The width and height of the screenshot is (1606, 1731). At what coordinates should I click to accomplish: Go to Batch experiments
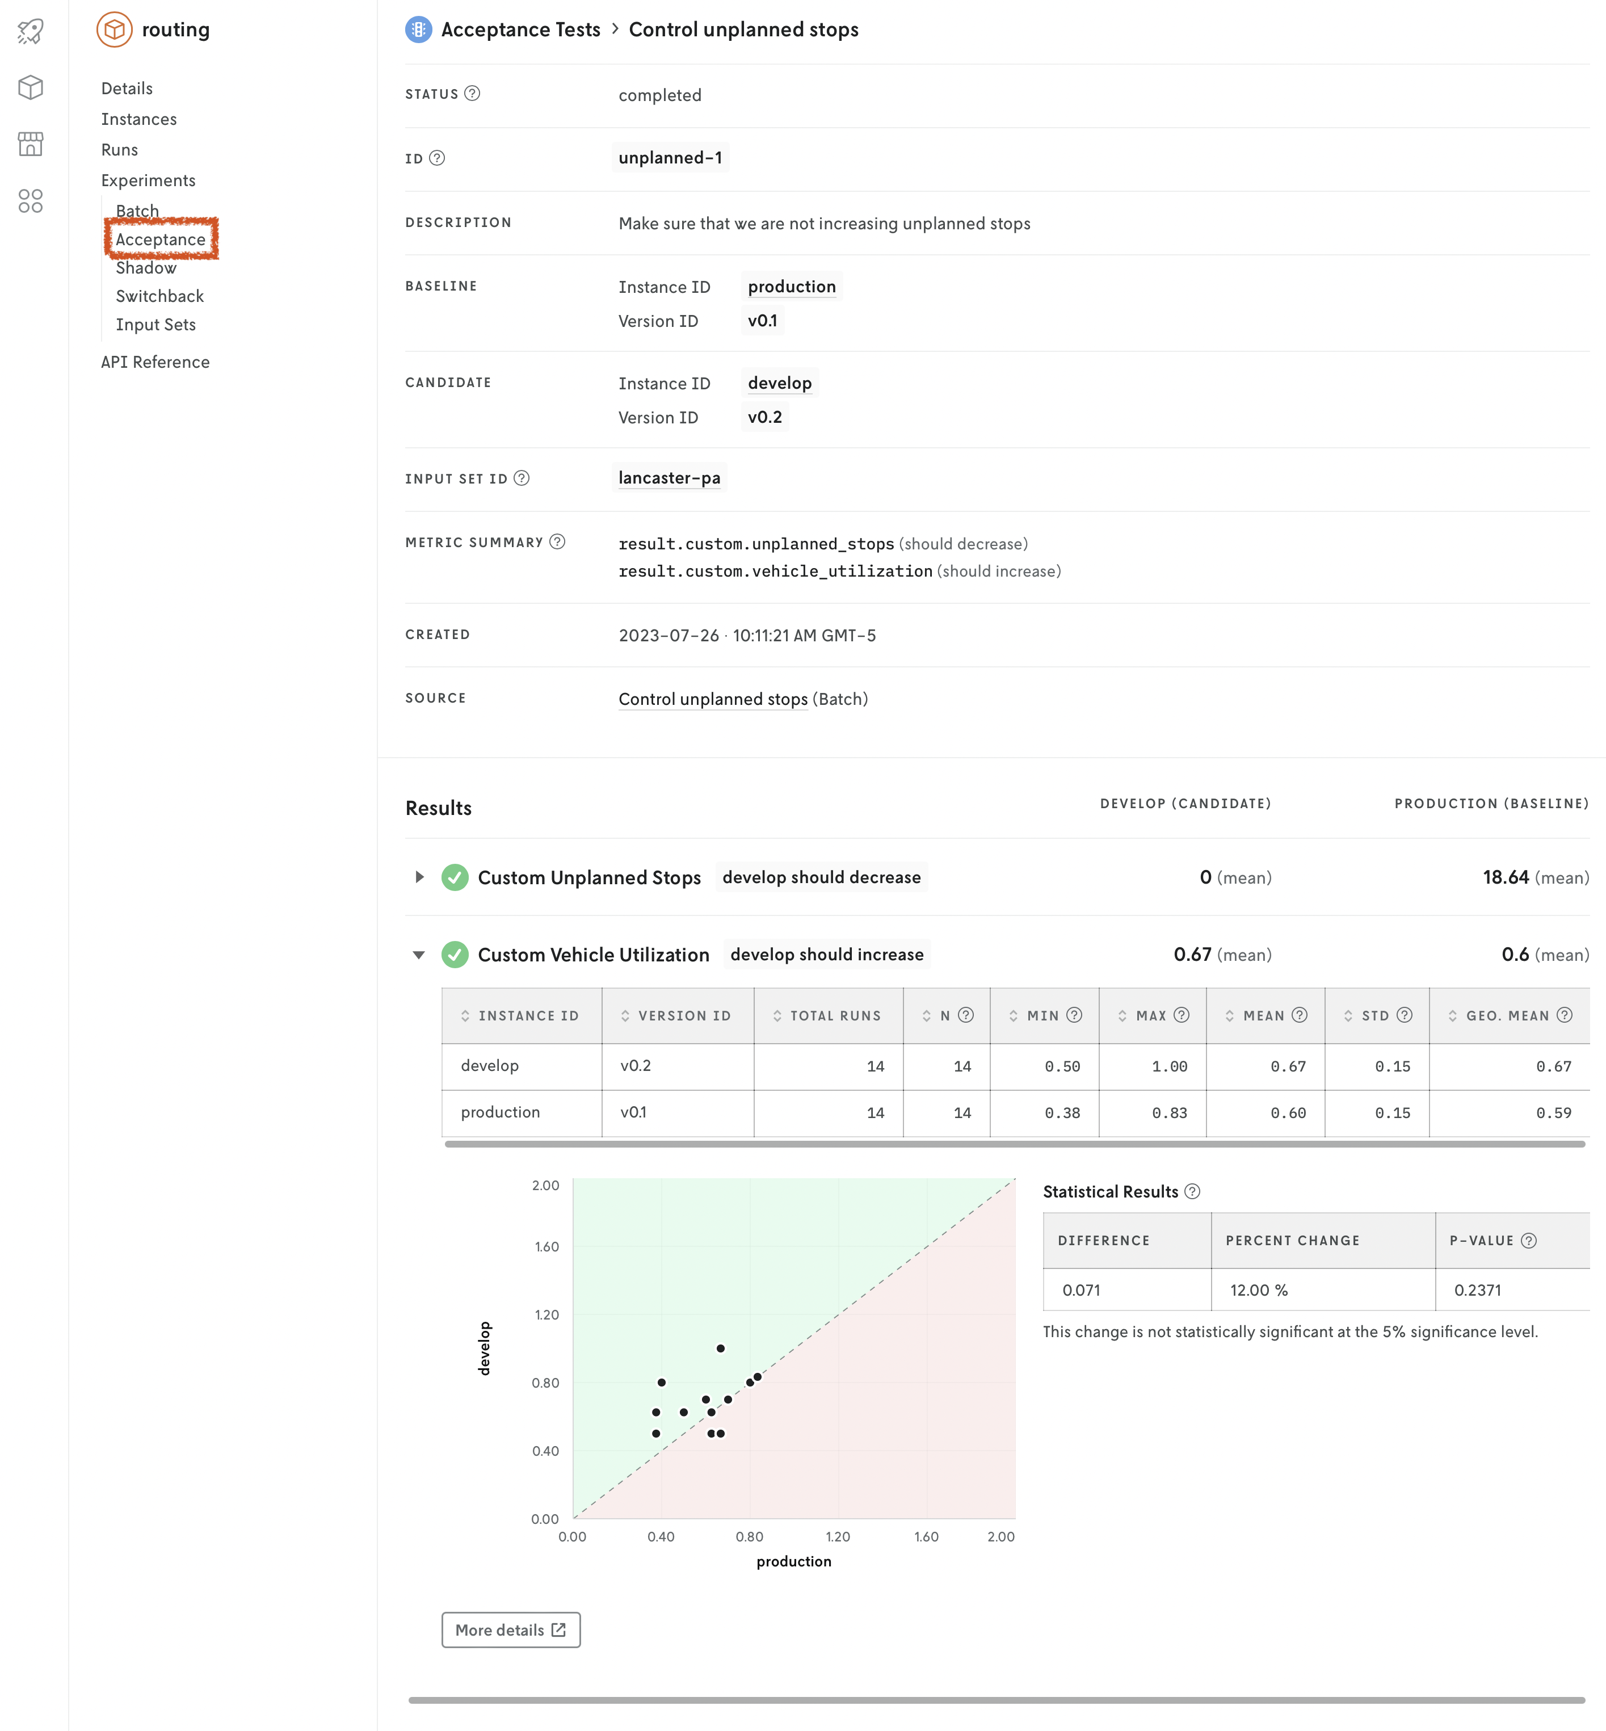(137, 211)
